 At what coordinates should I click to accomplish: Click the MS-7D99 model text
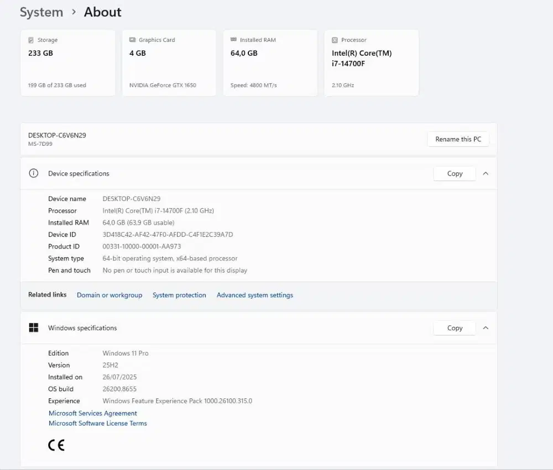[40, 144]
